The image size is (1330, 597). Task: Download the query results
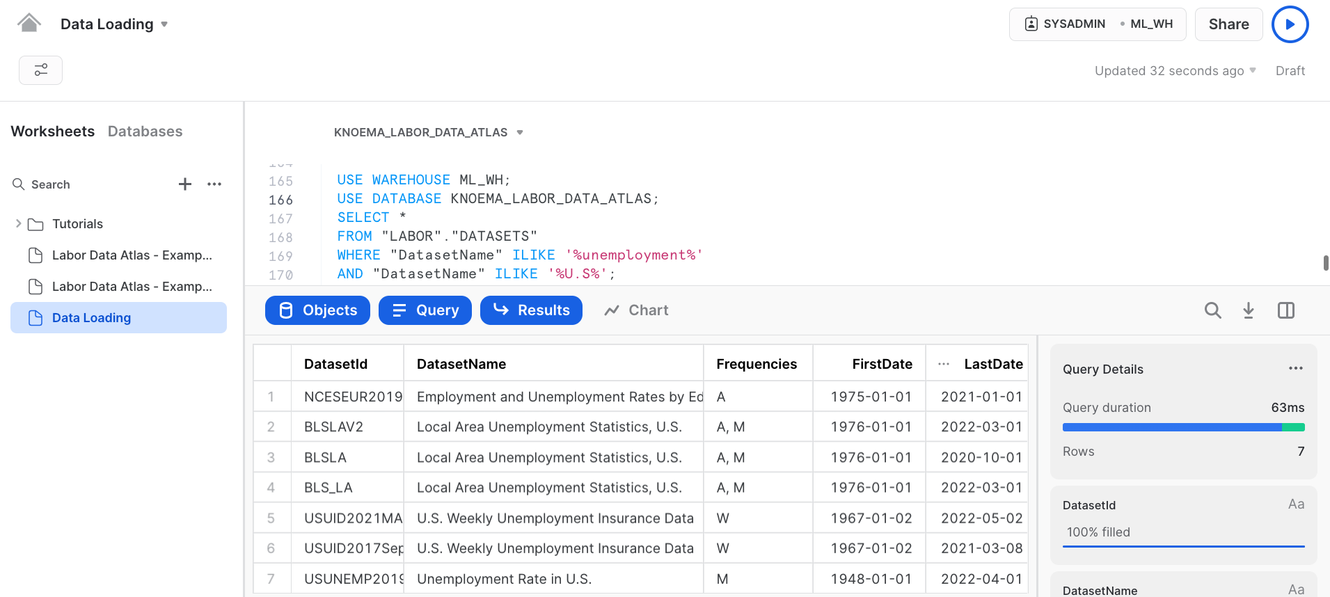tap(1249, 310)
